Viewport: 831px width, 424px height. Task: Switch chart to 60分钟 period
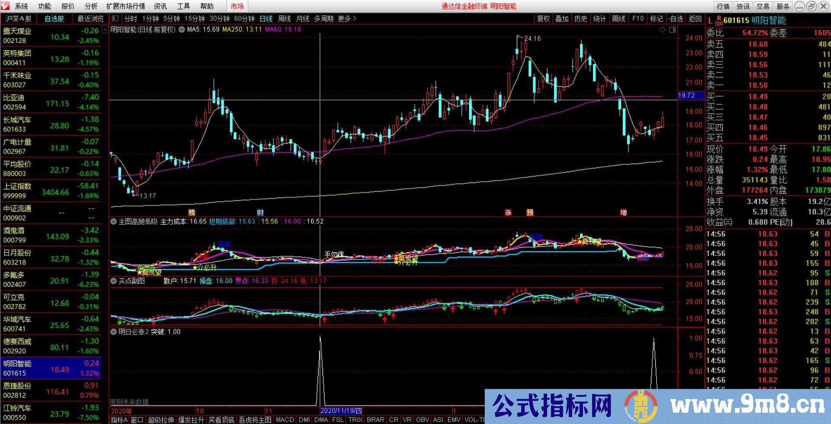point(244,19)
